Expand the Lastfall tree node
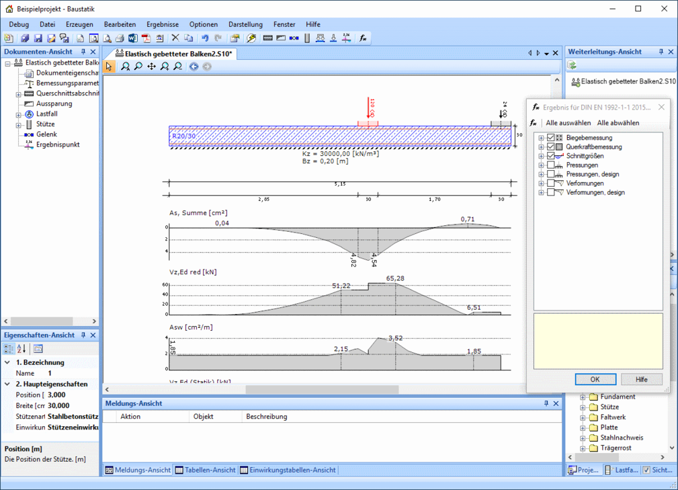 point(19,114)
